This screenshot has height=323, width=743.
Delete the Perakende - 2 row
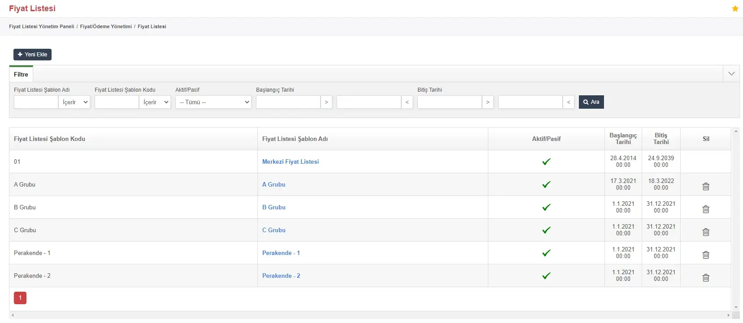pos(706,278)
